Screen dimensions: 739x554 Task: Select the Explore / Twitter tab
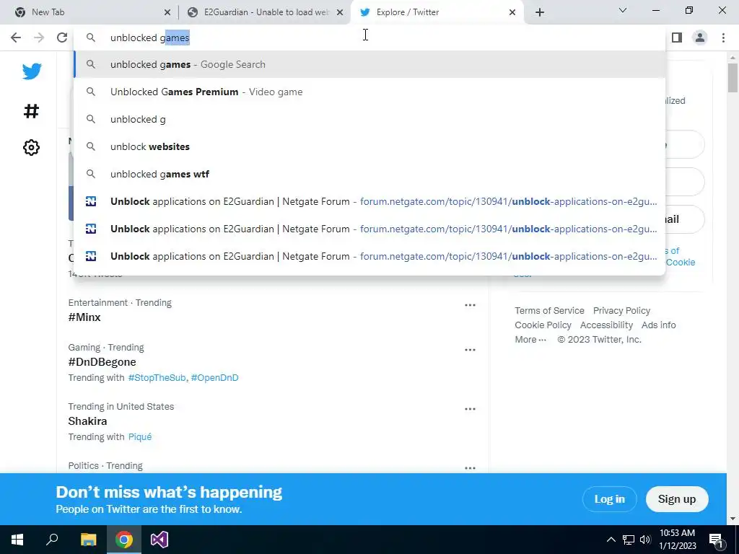438,12
